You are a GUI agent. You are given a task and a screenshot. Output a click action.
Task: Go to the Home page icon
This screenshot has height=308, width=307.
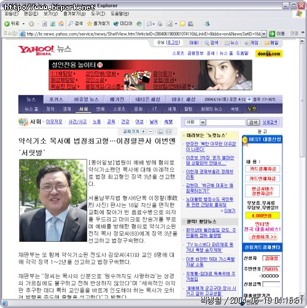pyautogui.click(x=61, y=24)
